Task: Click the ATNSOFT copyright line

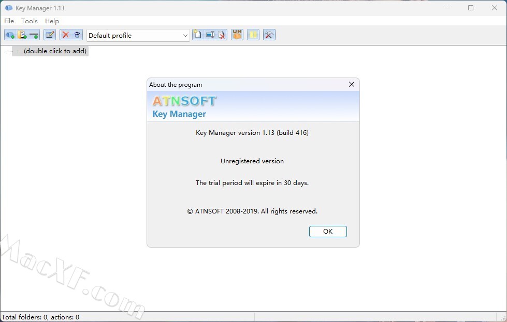Action: (252, 211)
